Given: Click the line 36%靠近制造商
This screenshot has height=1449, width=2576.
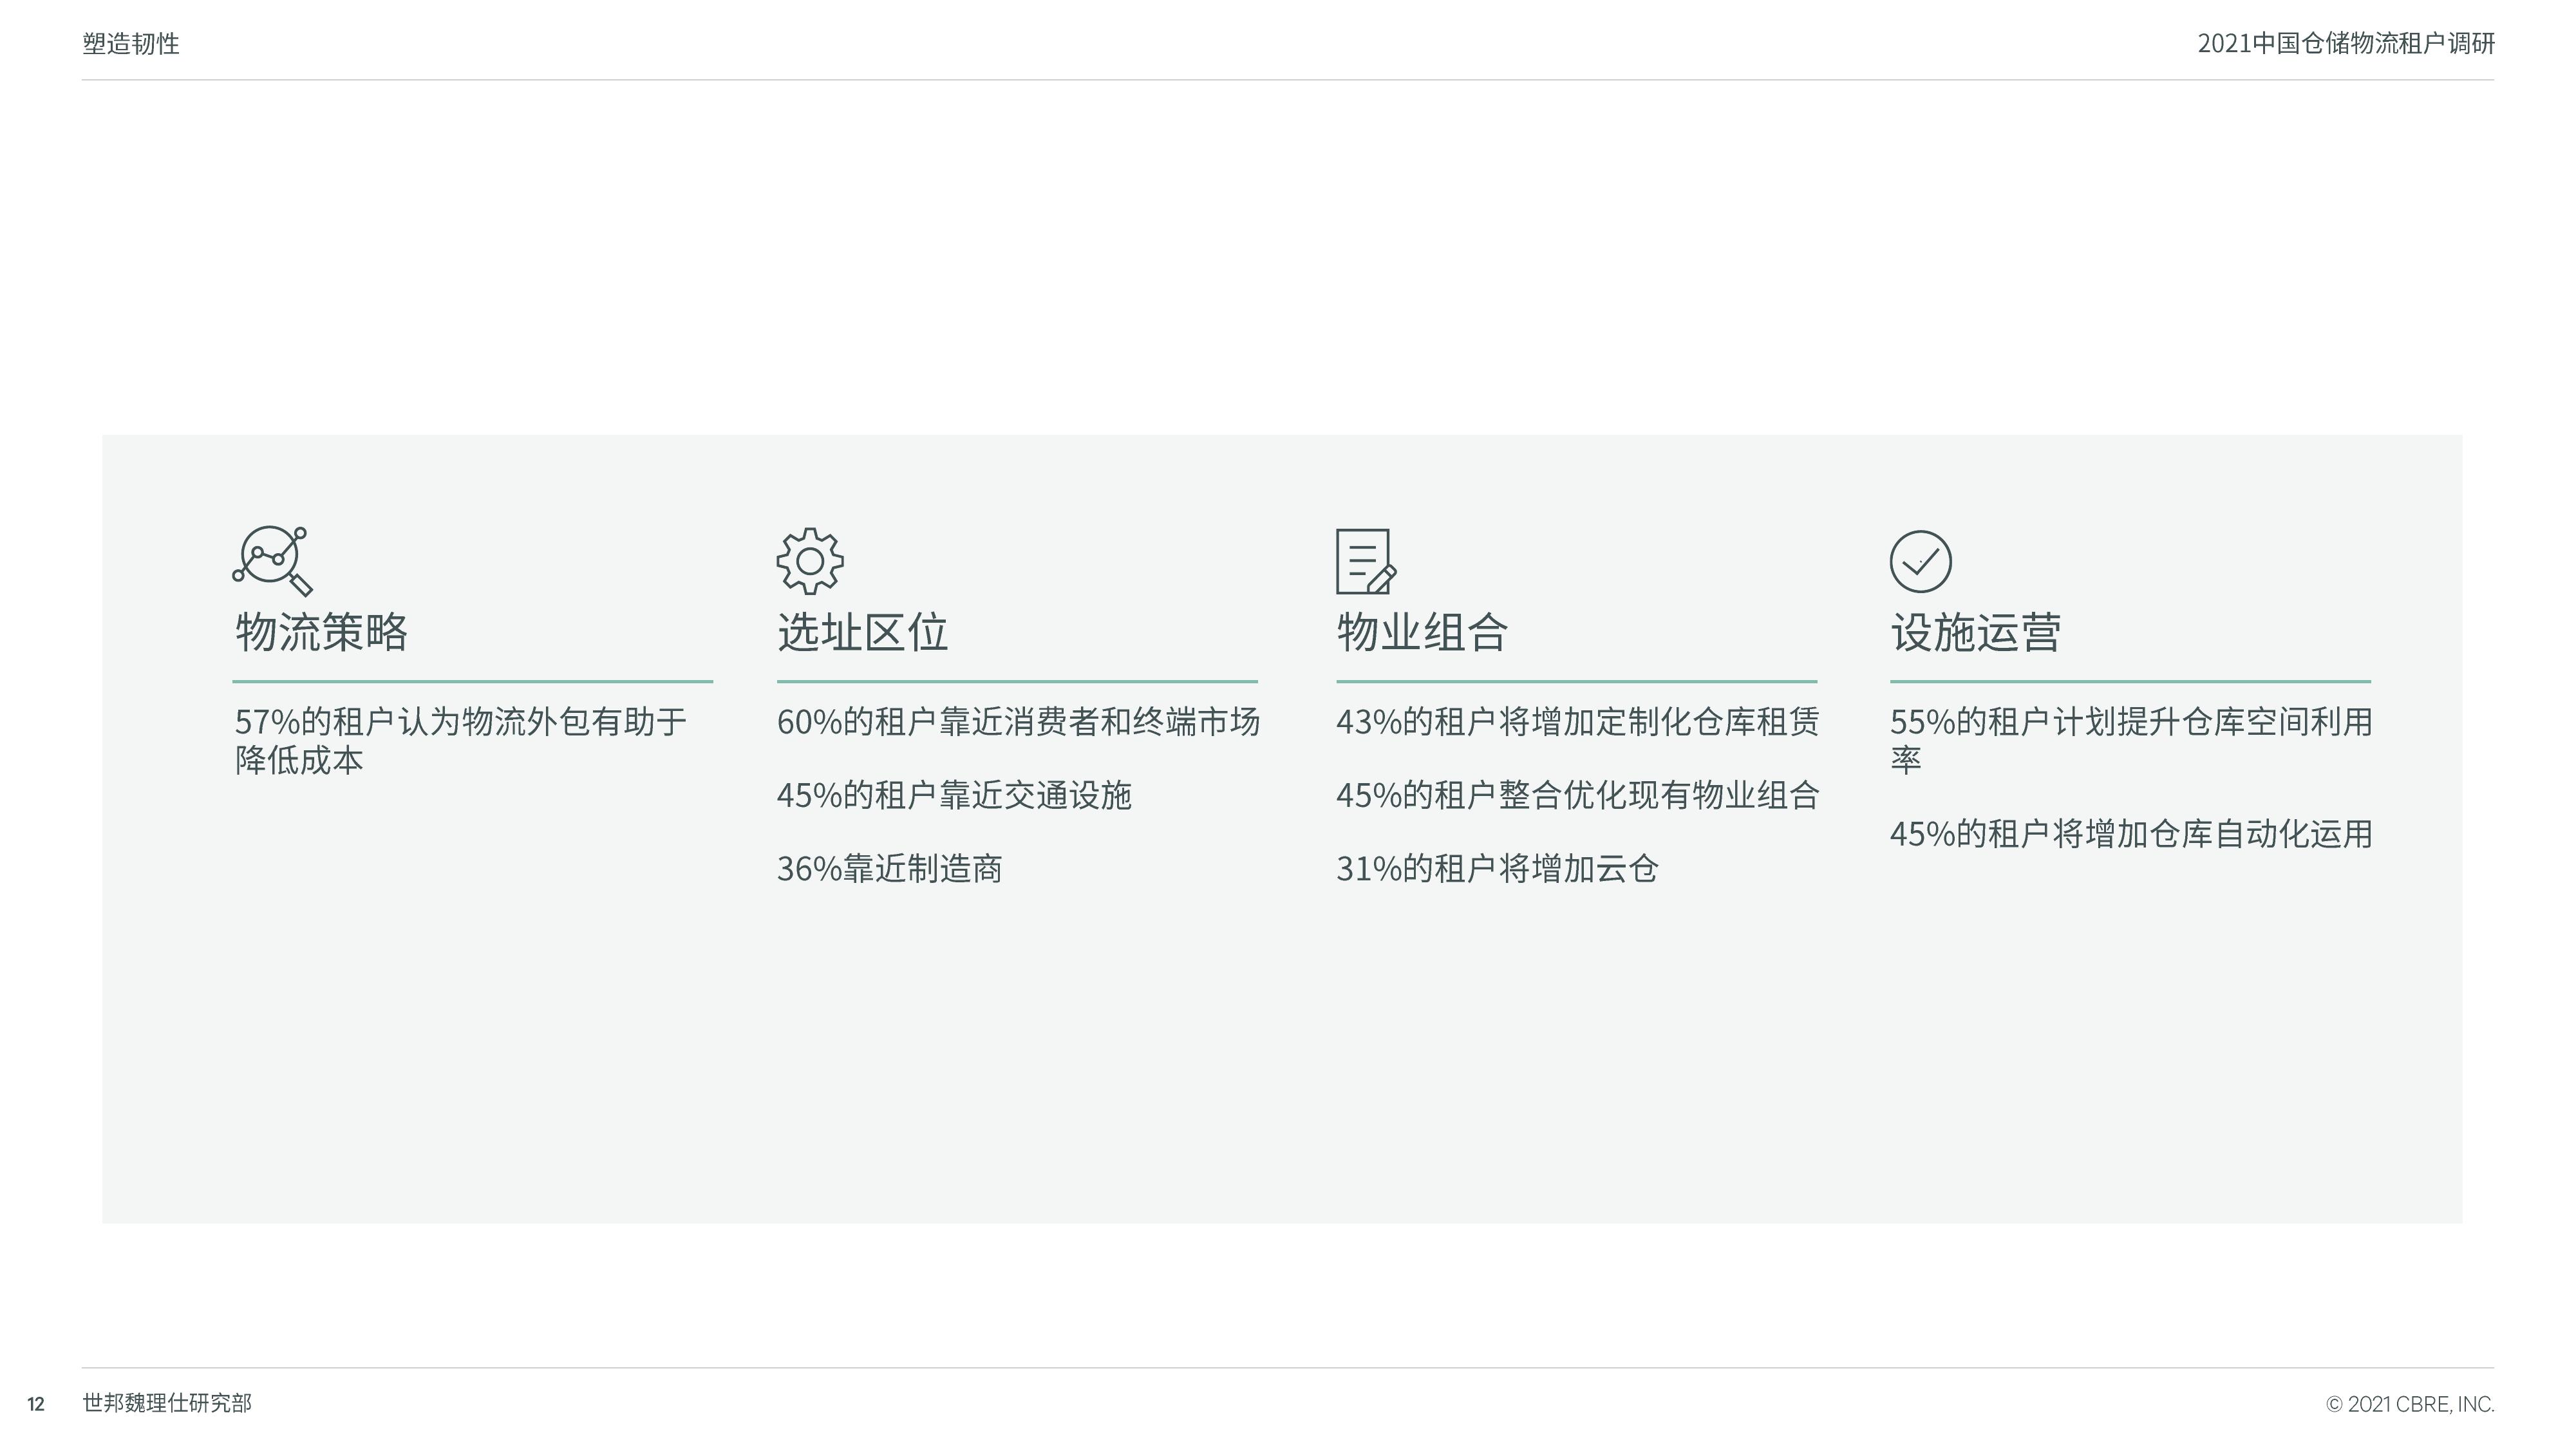Looking at the screenshot, I should pyautogui.click(x=890, y=868).
